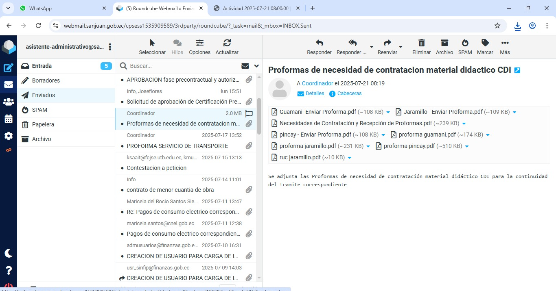This screenshot has height=291, width=556.
Task: Expand the Reenviar forward options arrow
Action: (401, 47)
